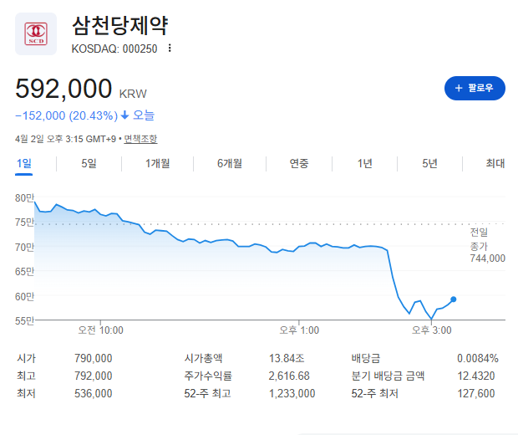Click the 592,000 current price
Viewport: 518px width, 435px height.
pyautogui.click(x=63, y=89)
